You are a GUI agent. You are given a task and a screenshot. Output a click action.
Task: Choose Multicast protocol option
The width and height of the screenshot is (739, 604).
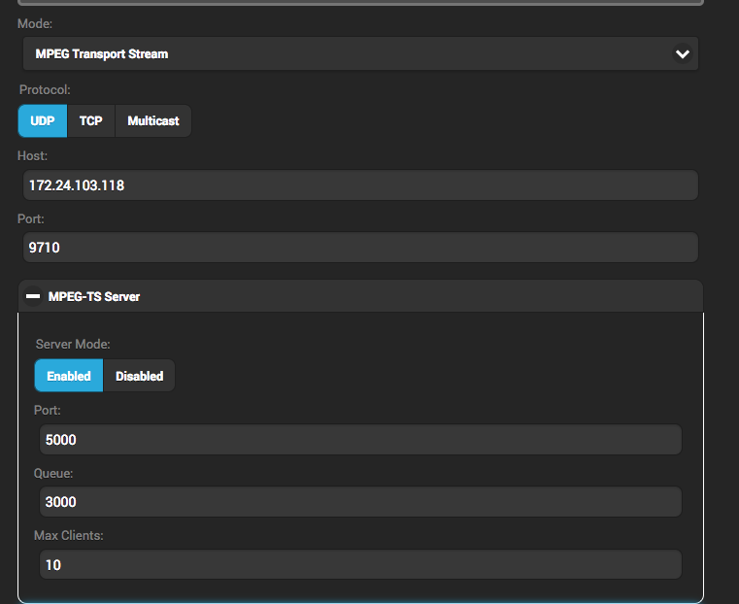click(153, 121)
